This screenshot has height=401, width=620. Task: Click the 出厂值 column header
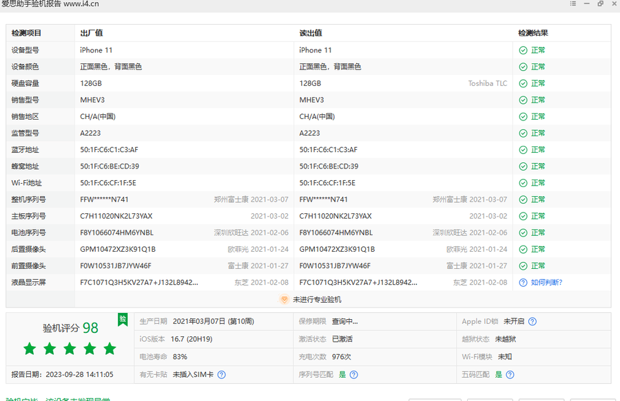click(92, 33)
